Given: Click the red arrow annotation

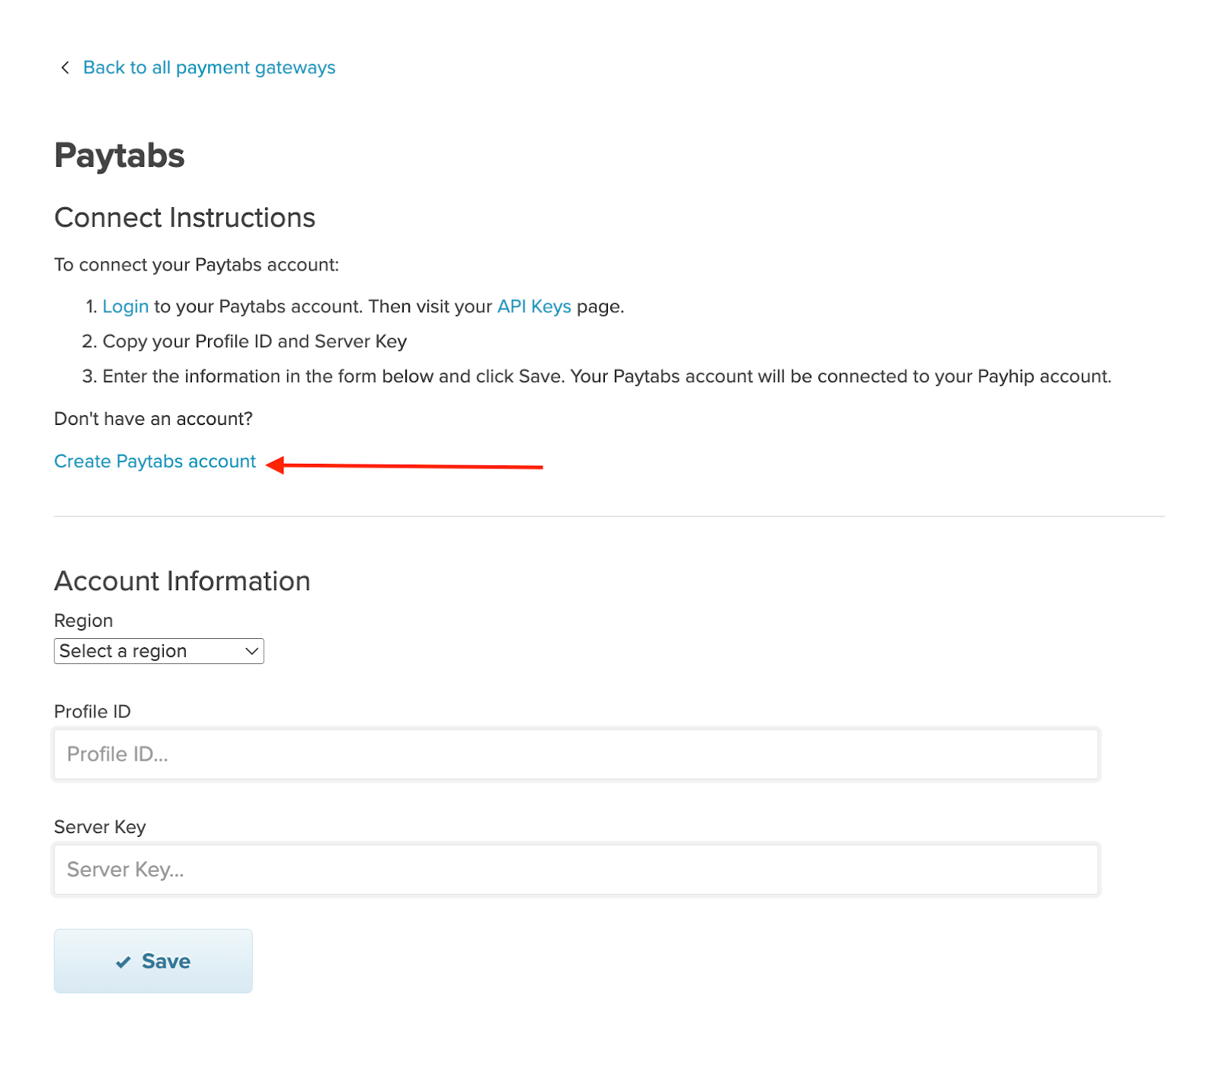Looking at the screenshot, I should [x=405, y=465].
